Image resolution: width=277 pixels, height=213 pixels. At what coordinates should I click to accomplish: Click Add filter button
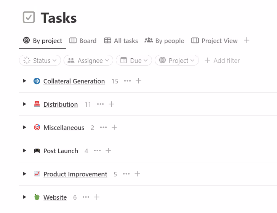(x=222, y=61)
